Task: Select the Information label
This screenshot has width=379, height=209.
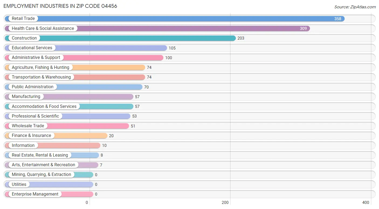Action: point(23,145)
